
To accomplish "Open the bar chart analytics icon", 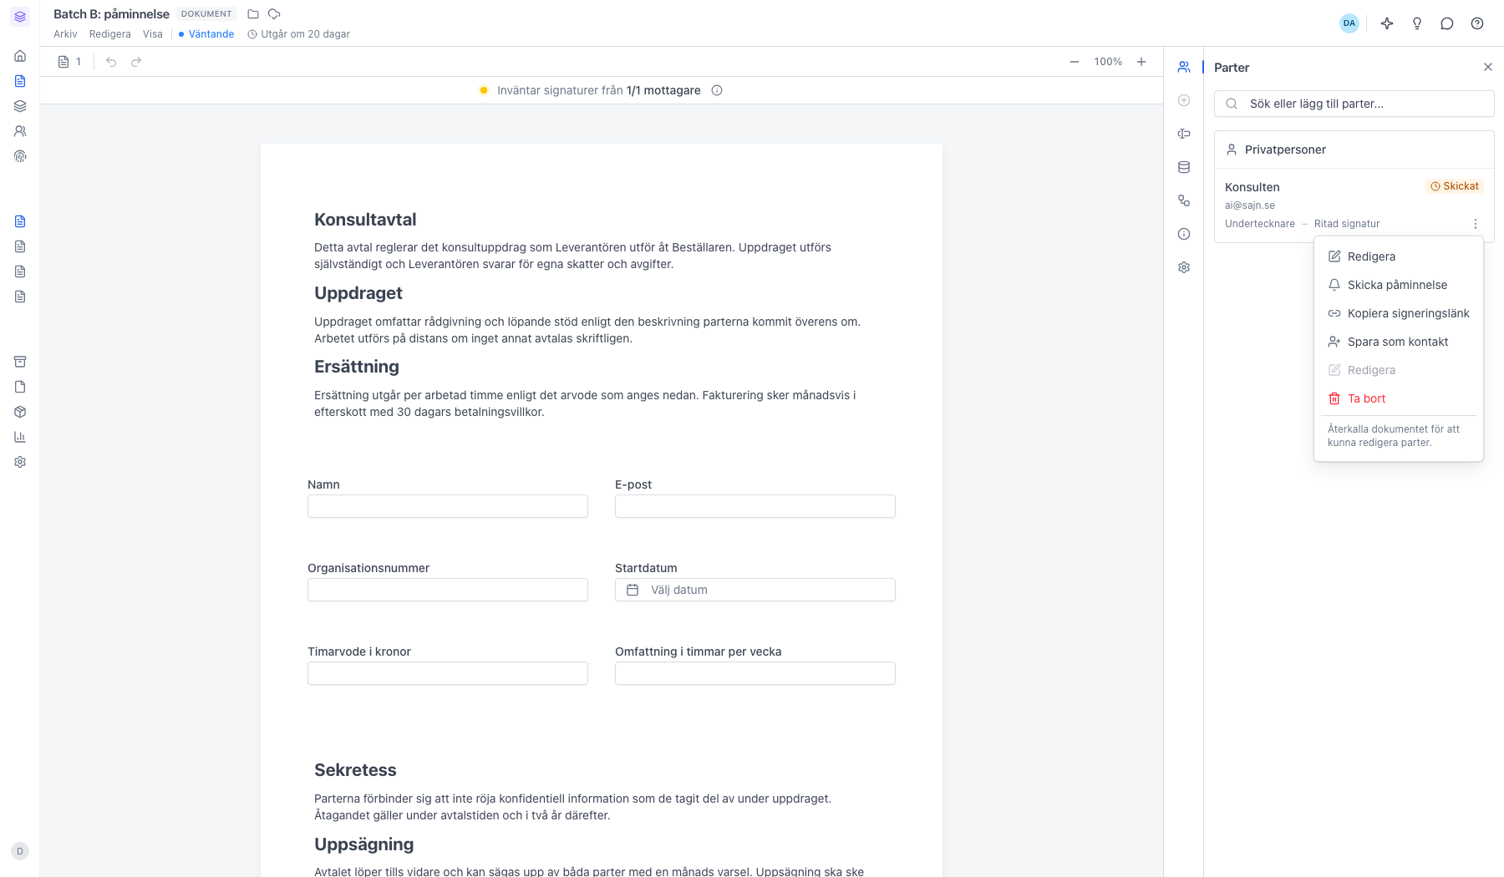I will (x=20, y=437).
